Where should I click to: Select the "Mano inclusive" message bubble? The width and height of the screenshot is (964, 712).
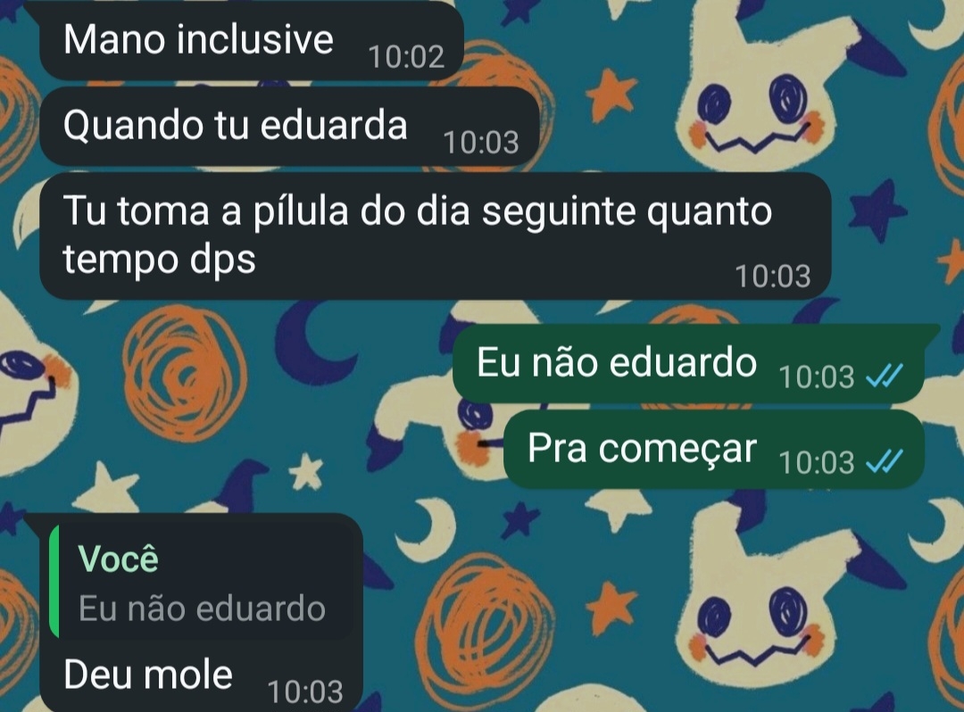pyautogui.click(x=252, y=40)
